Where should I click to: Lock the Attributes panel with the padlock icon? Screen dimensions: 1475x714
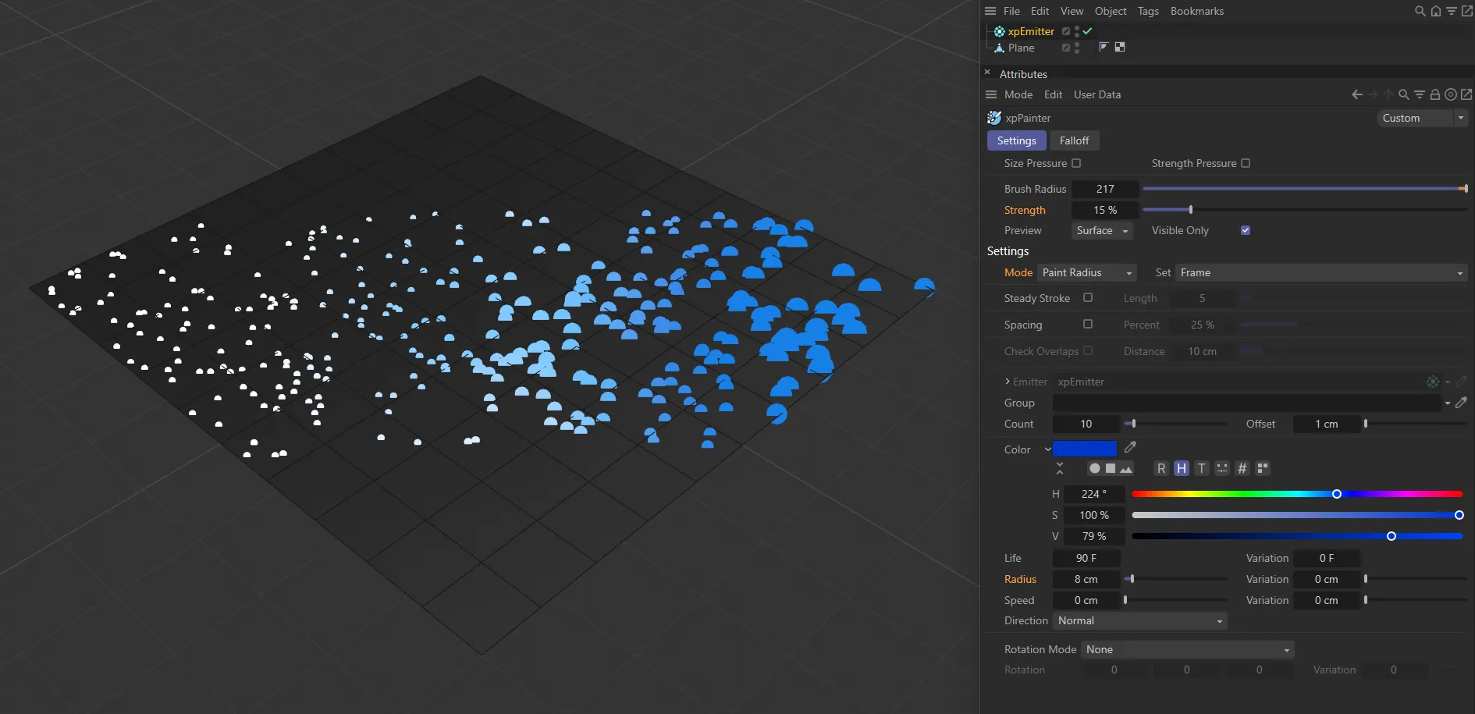click(x=1434, y=94)
